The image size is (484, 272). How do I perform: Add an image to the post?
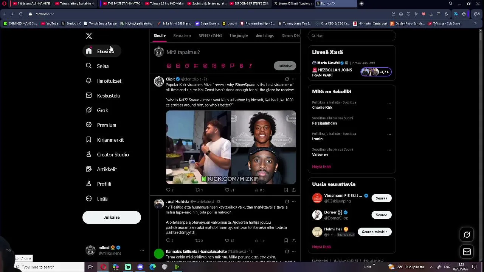pos(169,66)
